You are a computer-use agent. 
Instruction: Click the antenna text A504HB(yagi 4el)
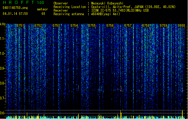[x=106, y=14]
